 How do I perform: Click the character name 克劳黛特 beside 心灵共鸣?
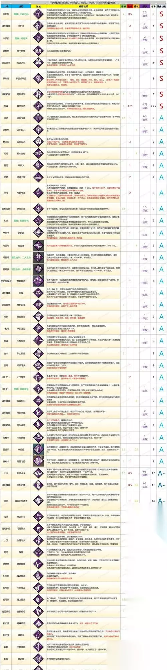pyautogui.click(x=6, y=63)
